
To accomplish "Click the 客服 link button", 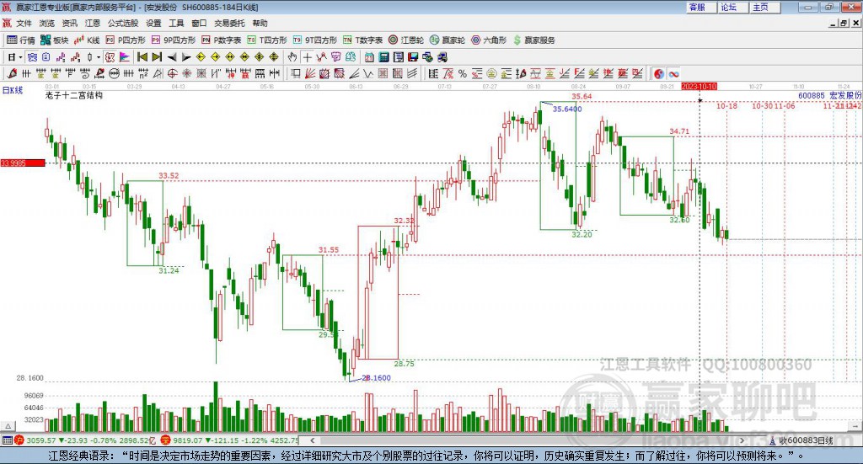I will click(701, 7).
